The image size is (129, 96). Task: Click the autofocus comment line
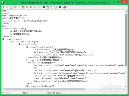[x=44, y=57]
